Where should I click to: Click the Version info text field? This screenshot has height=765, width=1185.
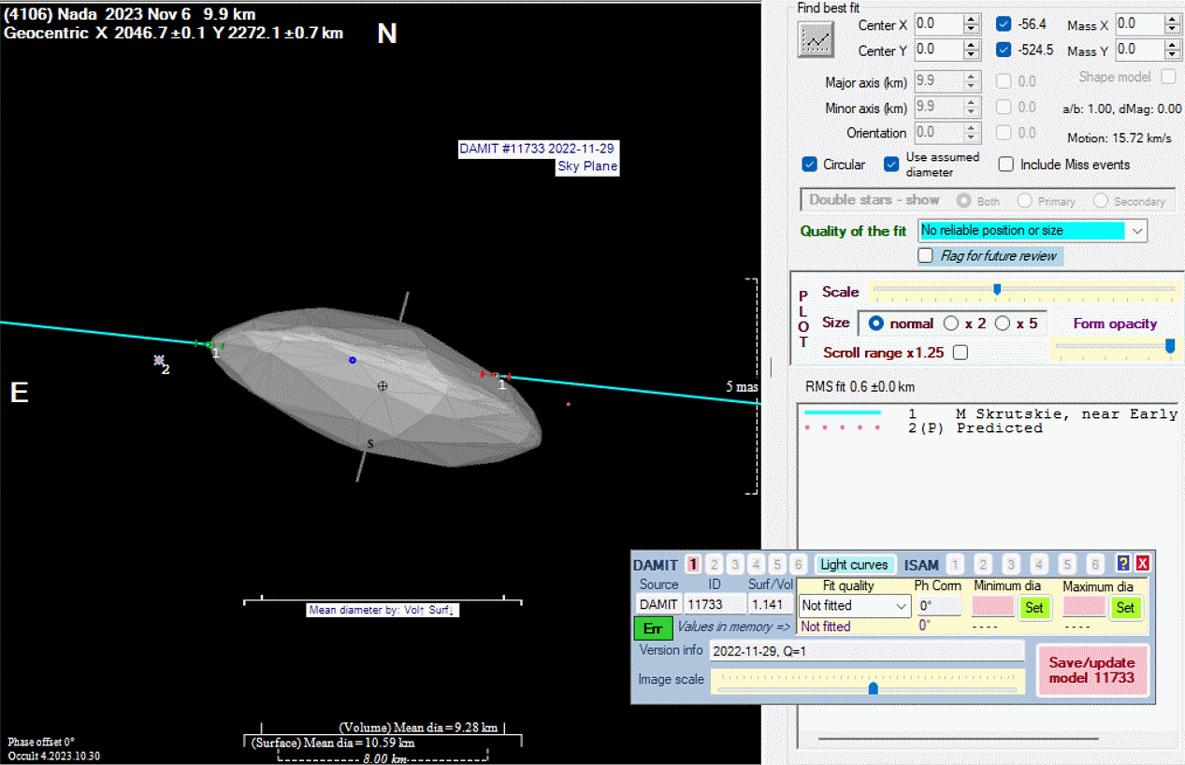coord(866,651)
